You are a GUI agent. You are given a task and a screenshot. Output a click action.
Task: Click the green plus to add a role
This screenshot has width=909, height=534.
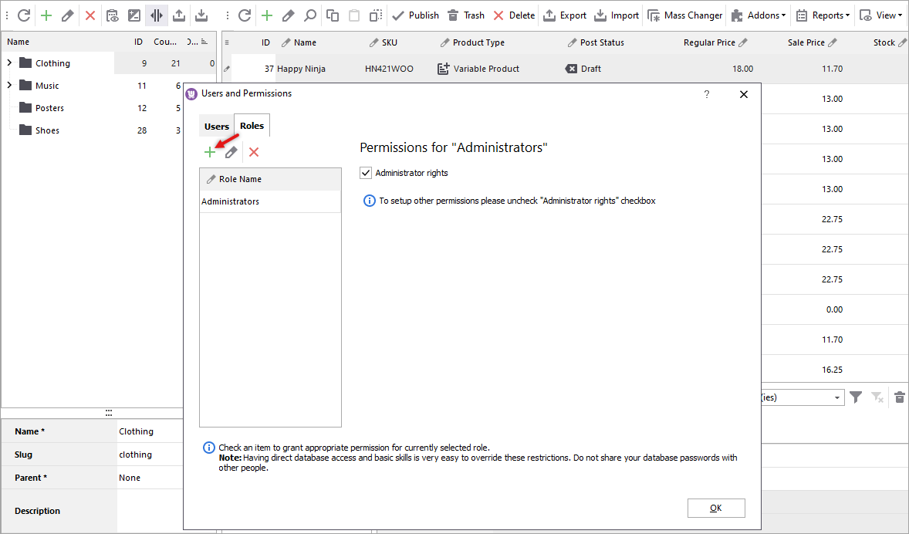click(x=209, y=153)
